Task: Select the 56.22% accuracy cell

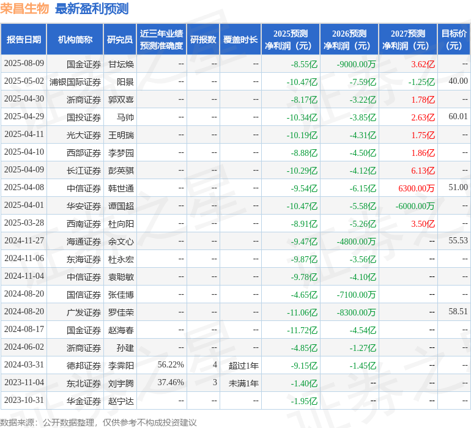Action: [x=170, y=366]
